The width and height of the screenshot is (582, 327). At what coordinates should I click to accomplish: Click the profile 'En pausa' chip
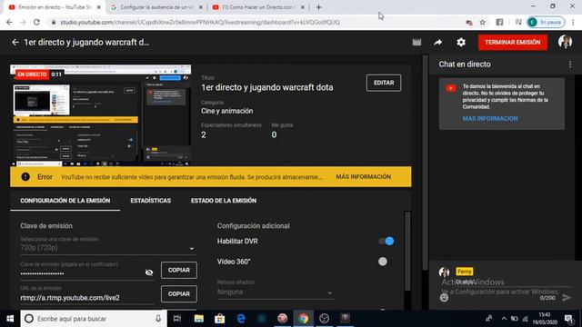click(x=547, y=22)
